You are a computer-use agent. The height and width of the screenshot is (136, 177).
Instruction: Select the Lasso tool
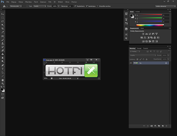3,21
